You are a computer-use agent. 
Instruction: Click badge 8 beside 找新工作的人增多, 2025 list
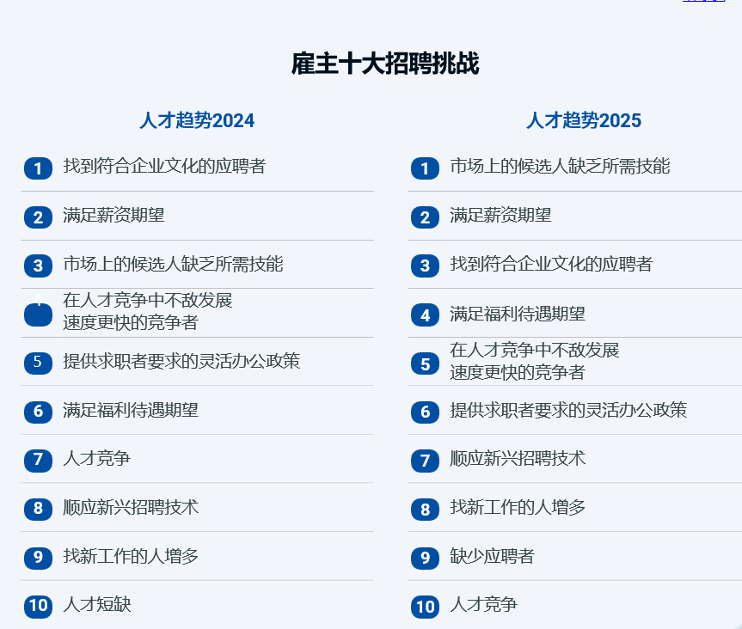coord(425,510)
